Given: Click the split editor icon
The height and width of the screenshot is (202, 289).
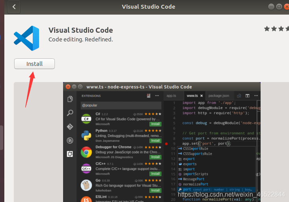Looking at the screenshot, I should (x=248, y=95).
